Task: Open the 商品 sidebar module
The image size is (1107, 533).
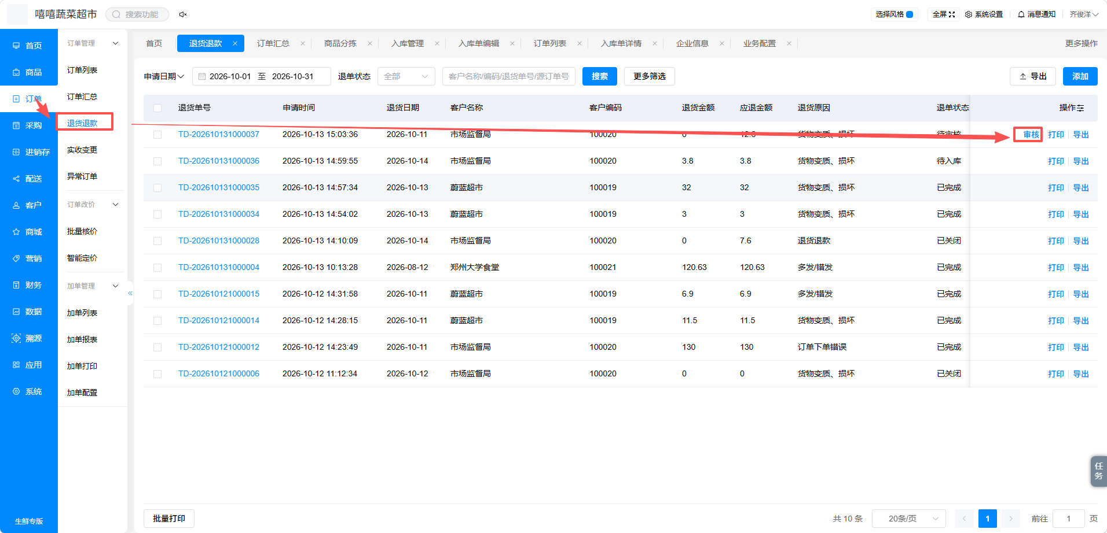Action: pyautogui.click(x=28, y=72)
